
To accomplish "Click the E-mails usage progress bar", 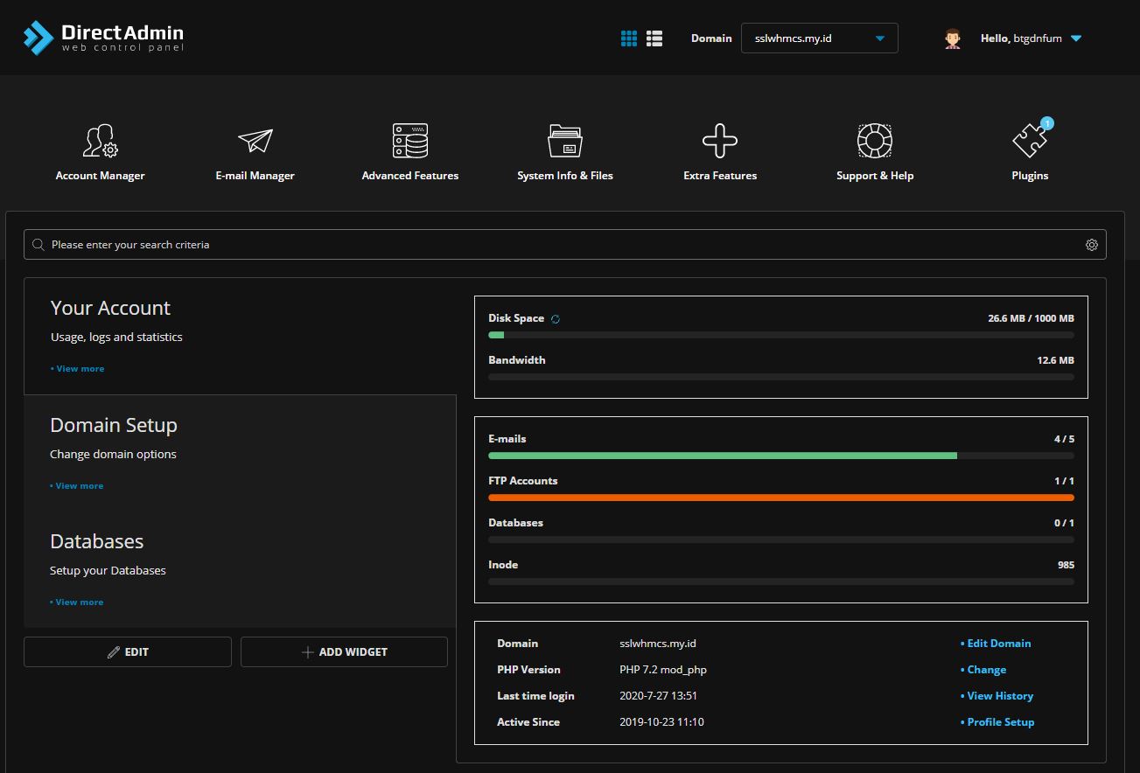I will pos(781,456).
